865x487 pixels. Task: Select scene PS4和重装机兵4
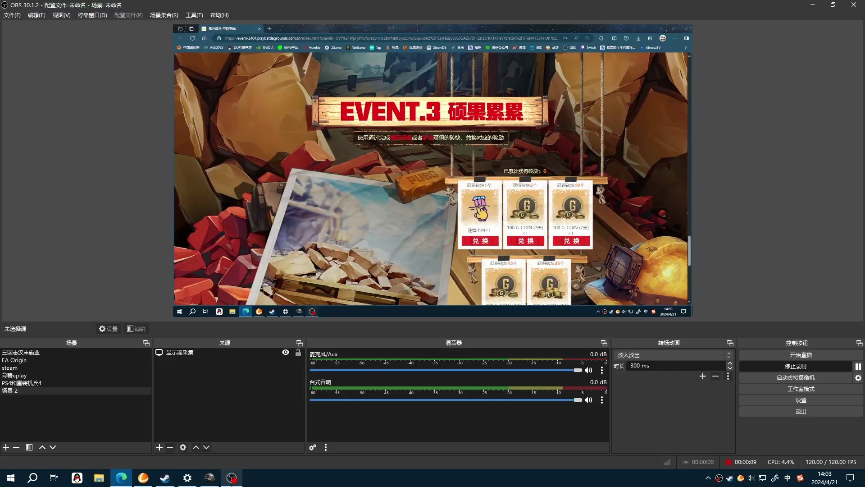point(76,383)
